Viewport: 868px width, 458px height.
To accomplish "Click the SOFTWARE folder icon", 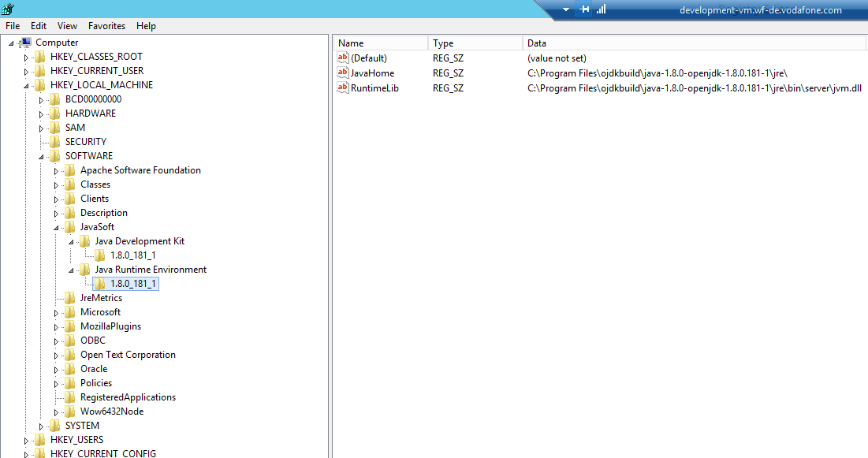I will tap(55, 156).
